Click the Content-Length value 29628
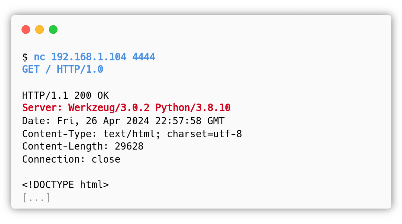This screenshot has width=402, height=224. [x=129, y=146]
